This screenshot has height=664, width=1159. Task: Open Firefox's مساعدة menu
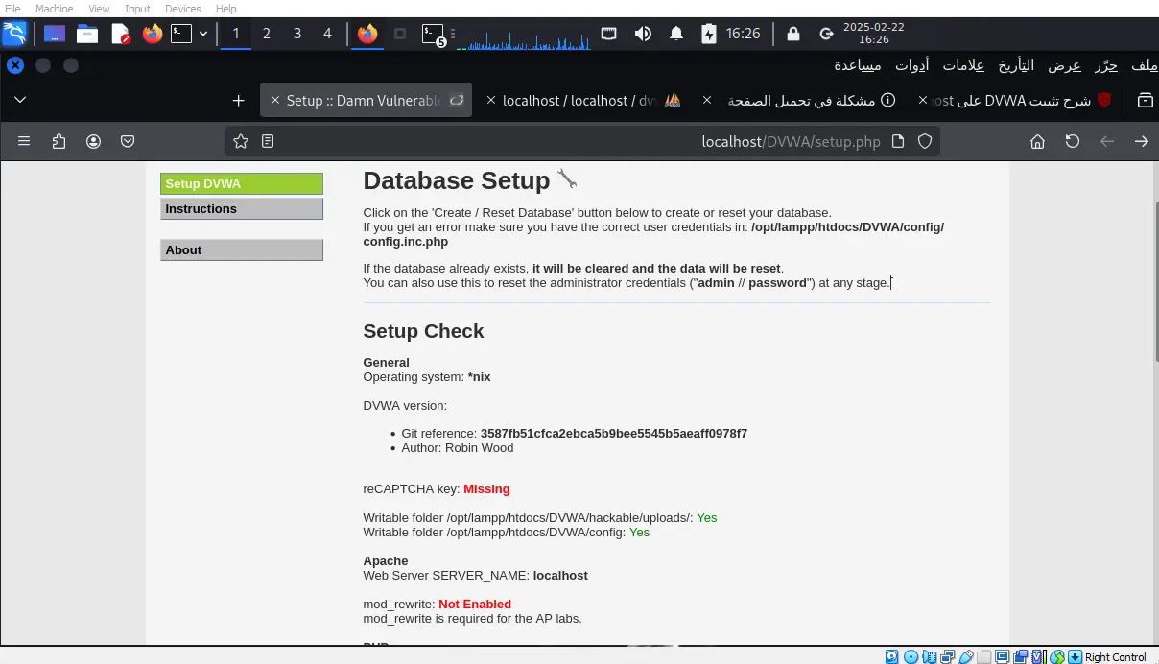pyautogui.click(x=858, y=65)
